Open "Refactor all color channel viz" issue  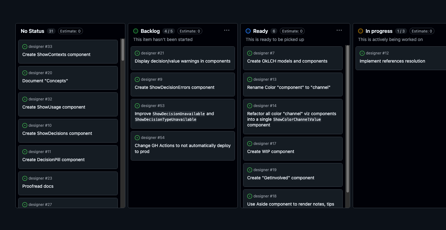tap(292, 119)
